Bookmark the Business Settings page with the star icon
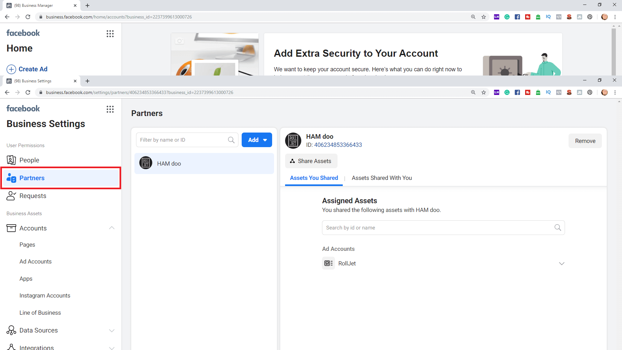Screen dimensions: 622x350 484,92
